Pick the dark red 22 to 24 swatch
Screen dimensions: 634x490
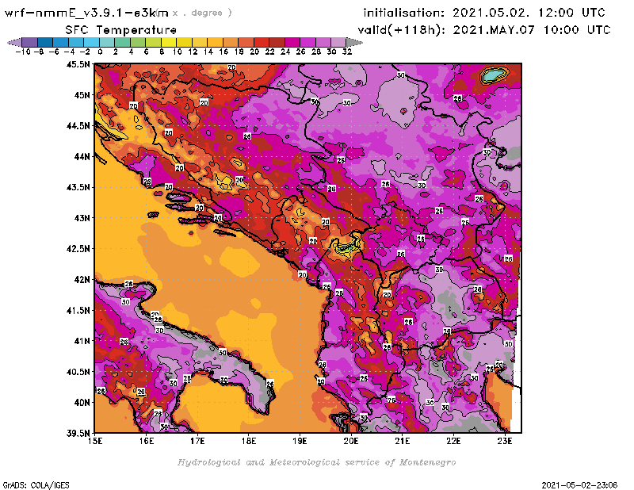coord(276,42)
